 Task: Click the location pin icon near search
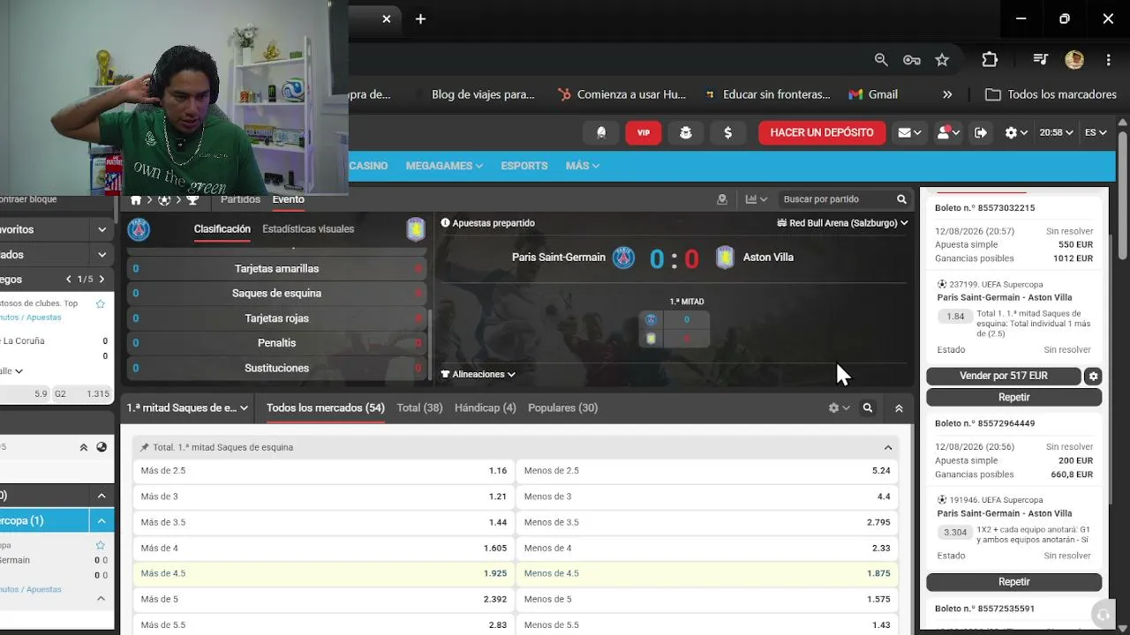tap(722, 199)
